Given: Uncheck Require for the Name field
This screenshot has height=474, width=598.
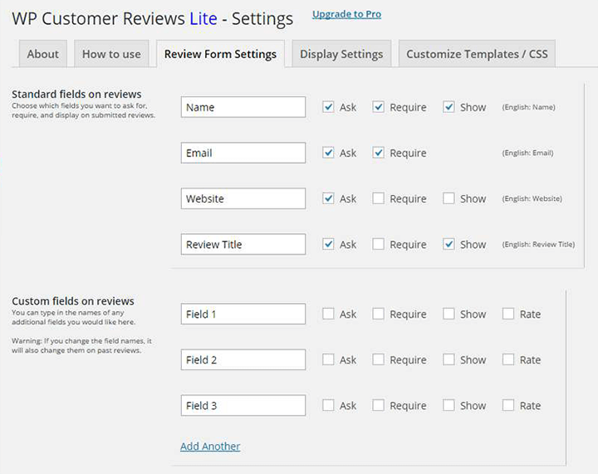Looking at the screenshot, I should click(378, 107).
